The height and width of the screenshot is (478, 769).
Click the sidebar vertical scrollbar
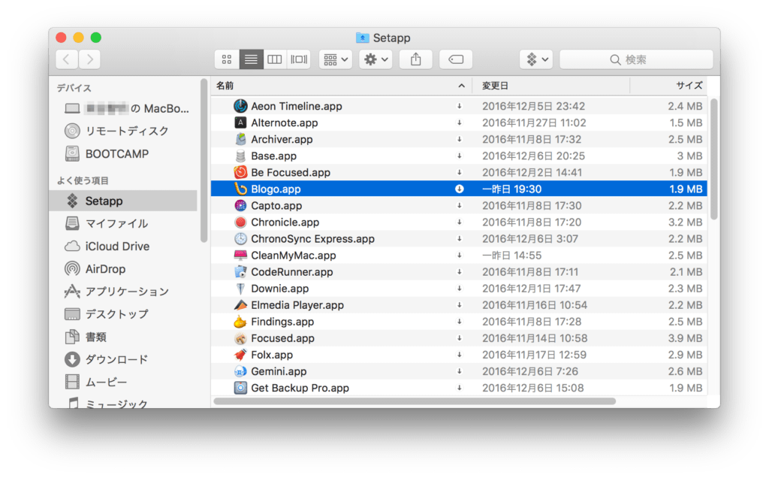point(204,161)
